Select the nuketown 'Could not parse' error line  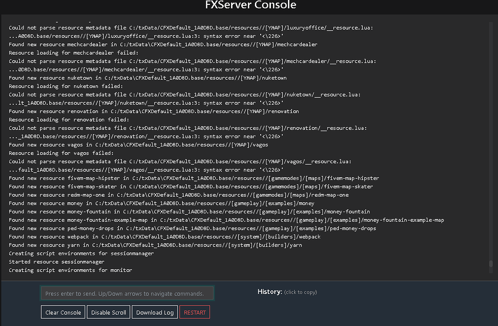tap(184, 95)
